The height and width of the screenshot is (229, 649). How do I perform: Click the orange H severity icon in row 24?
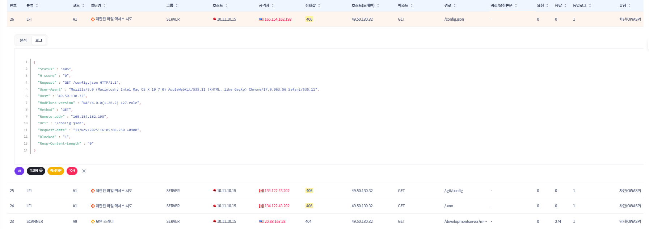(93, 206)
